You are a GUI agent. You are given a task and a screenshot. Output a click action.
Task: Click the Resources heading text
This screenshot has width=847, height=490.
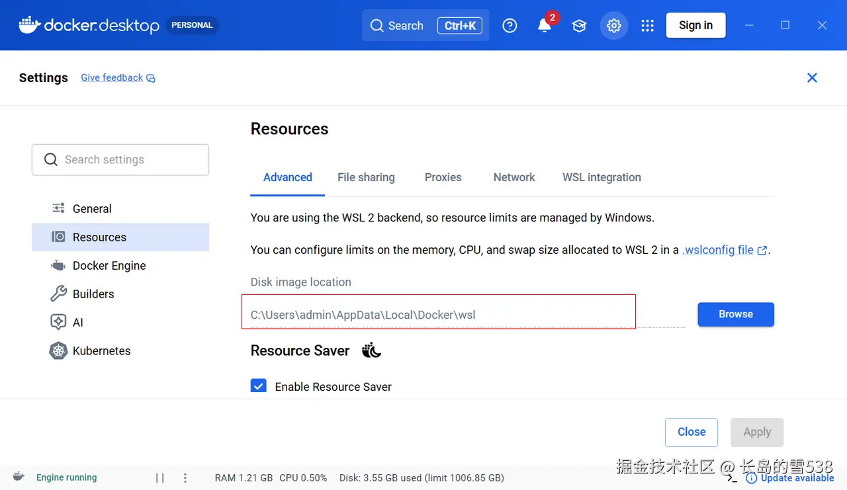289,129
